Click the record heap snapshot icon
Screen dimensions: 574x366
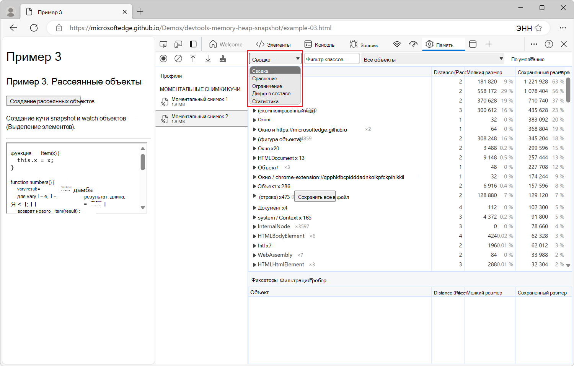(x=163, y=59)
